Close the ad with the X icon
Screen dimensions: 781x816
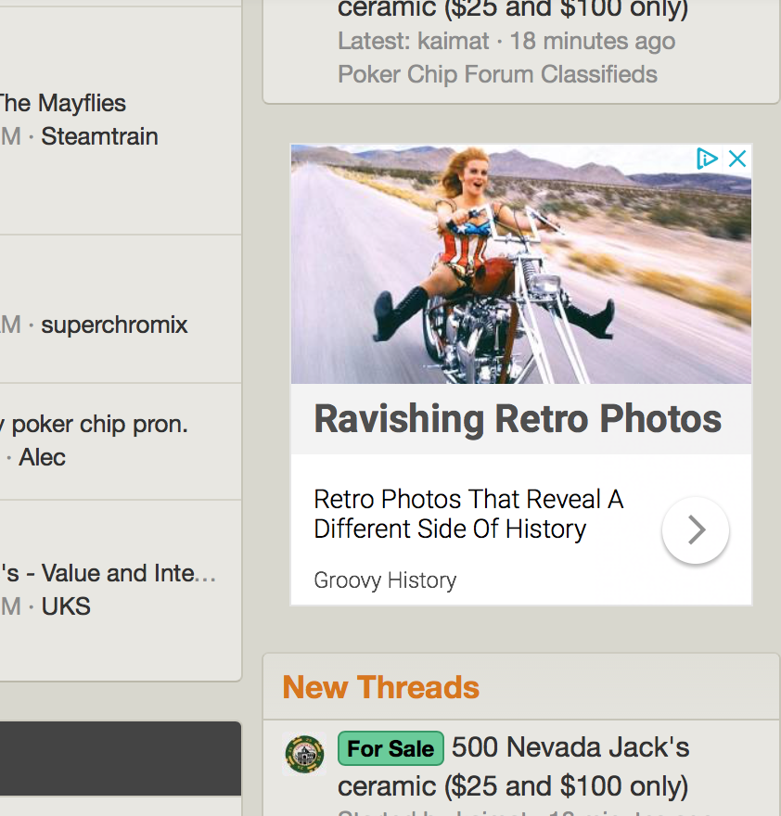click(737, 159)
